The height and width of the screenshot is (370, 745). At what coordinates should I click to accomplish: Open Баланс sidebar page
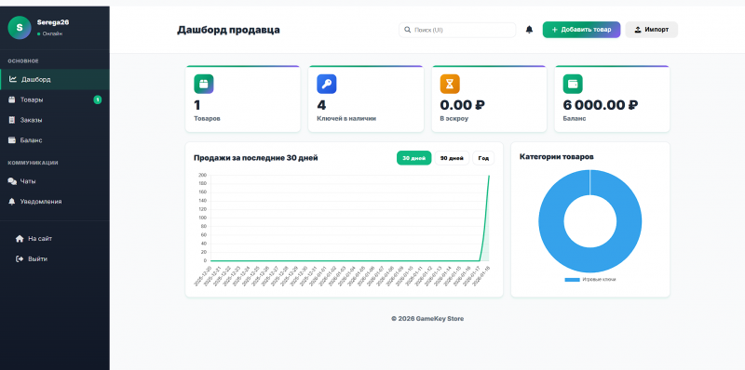point(55,140)
